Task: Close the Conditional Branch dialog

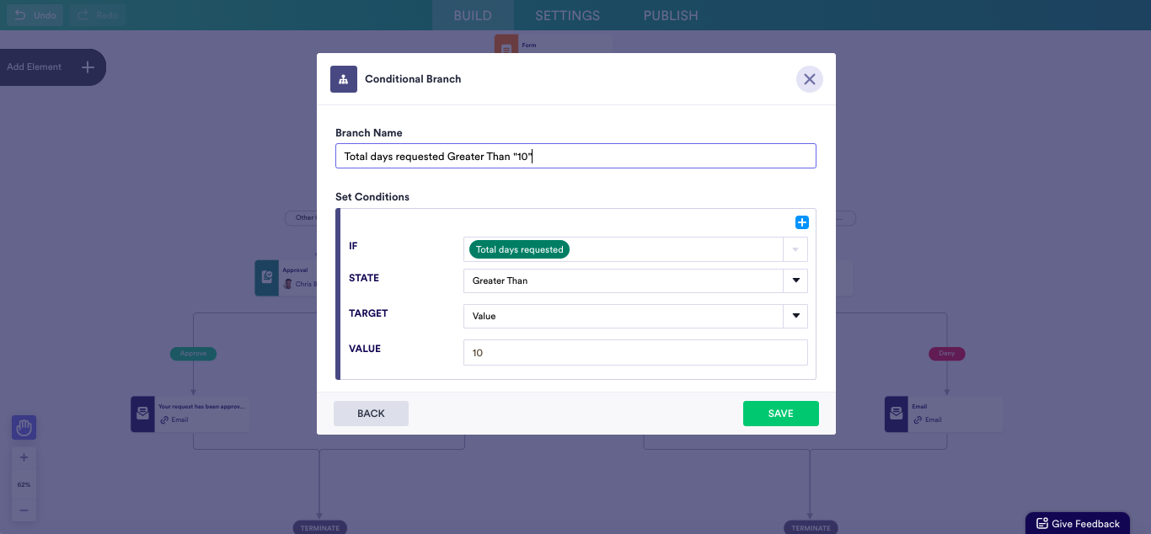Action: pos(809,79)
